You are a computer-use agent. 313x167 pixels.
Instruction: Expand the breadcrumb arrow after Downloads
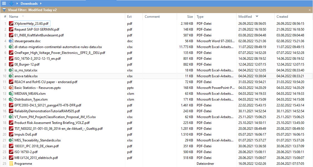[x=41, y=4]
